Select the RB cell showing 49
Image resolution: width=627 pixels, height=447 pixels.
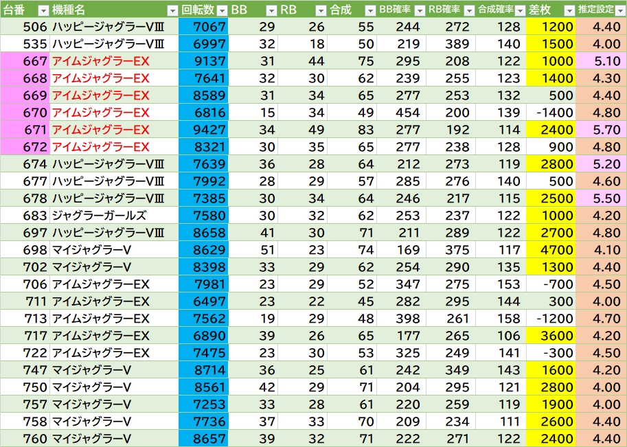click(302, 130)
